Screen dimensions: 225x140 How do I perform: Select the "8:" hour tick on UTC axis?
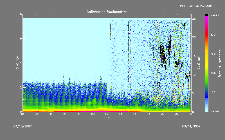click(x=79, y=114)
